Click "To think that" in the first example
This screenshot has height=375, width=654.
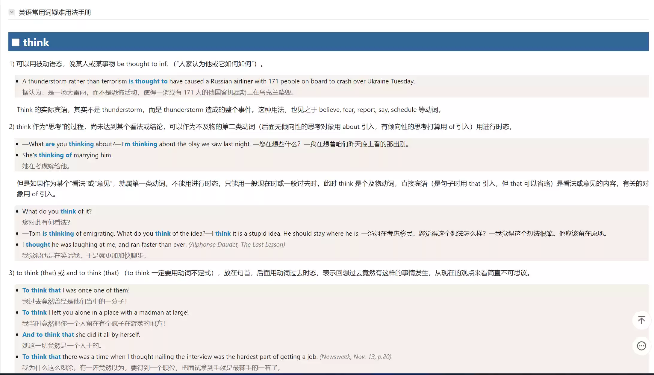point(41,290)
